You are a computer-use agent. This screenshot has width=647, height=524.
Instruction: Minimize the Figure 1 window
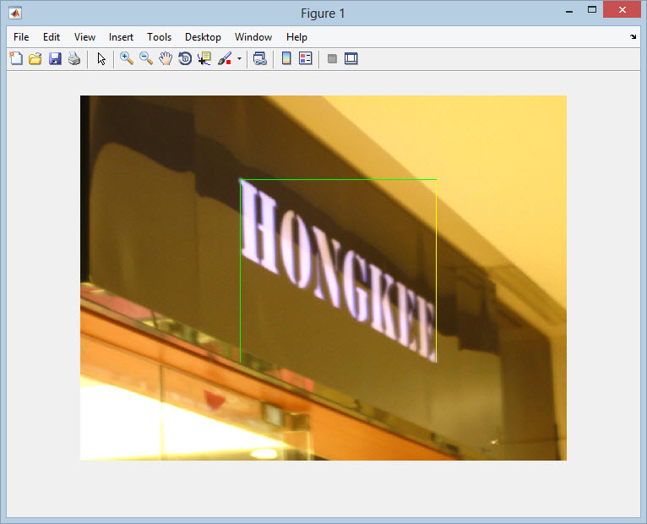tap(569, 10)
